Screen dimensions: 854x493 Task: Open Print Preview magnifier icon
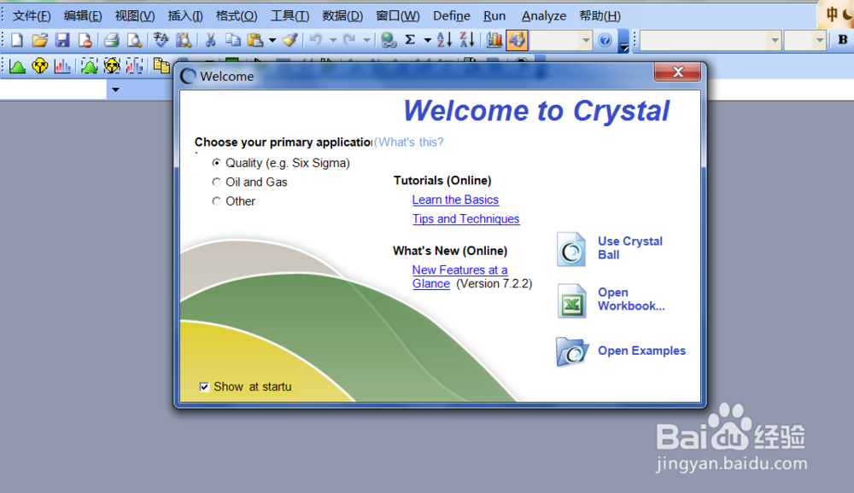[134, 40]
